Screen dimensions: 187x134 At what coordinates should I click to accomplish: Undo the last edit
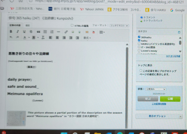coord(11,38)
